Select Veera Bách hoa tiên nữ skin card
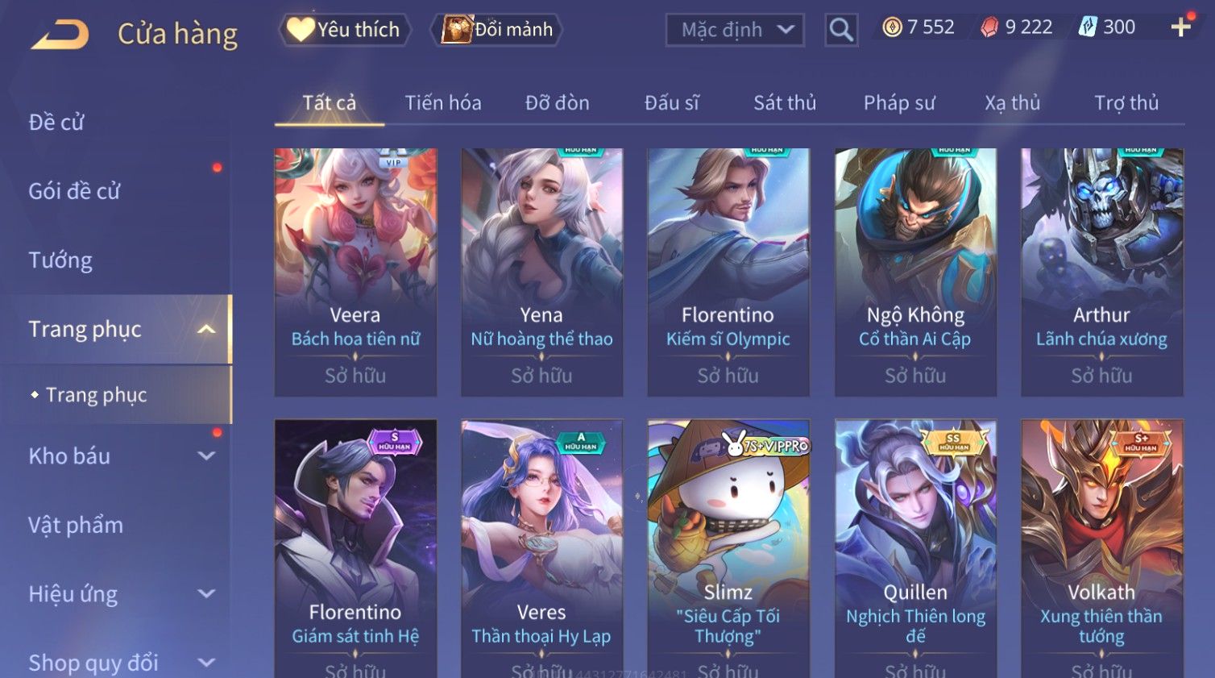Screen dimensions: 1215x678 click(x=355, y=272)
